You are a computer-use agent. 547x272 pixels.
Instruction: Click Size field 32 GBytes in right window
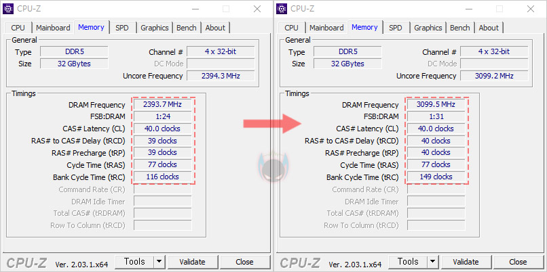[x=347, y=64]
